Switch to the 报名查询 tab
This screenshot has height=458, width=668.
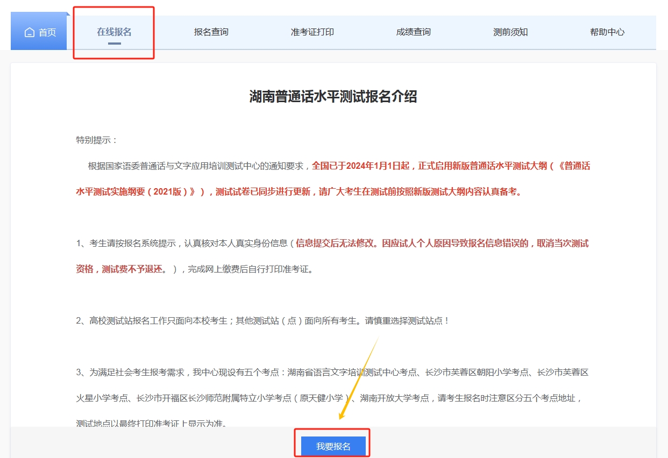211,32
